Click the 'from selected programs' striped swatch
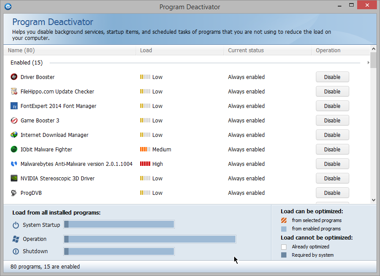Screen dimensions: 380x276 [x=284, y=220]
